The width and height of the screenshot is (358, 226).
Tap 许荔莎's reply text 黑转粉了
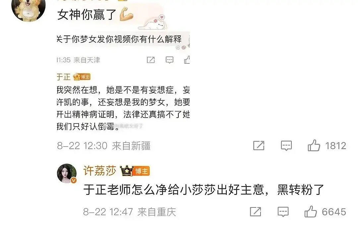click(x=301, y=190)
